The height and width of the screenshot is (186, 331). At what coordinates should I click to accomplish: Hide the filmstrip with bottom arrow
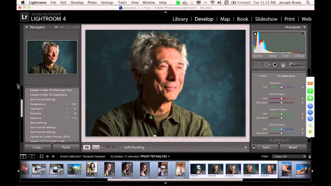coord(165,183)
